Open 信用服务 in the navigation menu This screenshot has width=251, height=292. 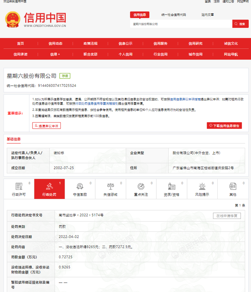click(x=160, y=43)
